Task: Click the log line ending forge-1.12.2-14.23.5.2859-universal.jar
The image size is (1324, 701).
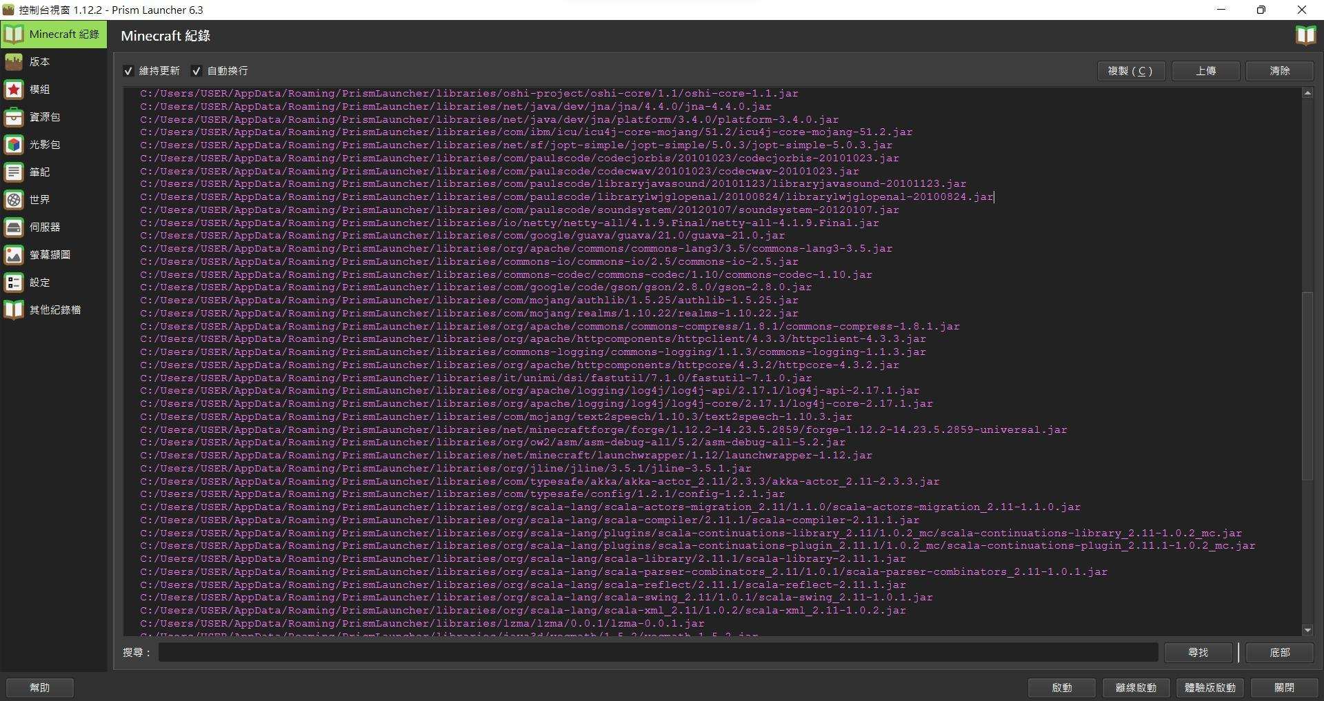Action: 603,429
